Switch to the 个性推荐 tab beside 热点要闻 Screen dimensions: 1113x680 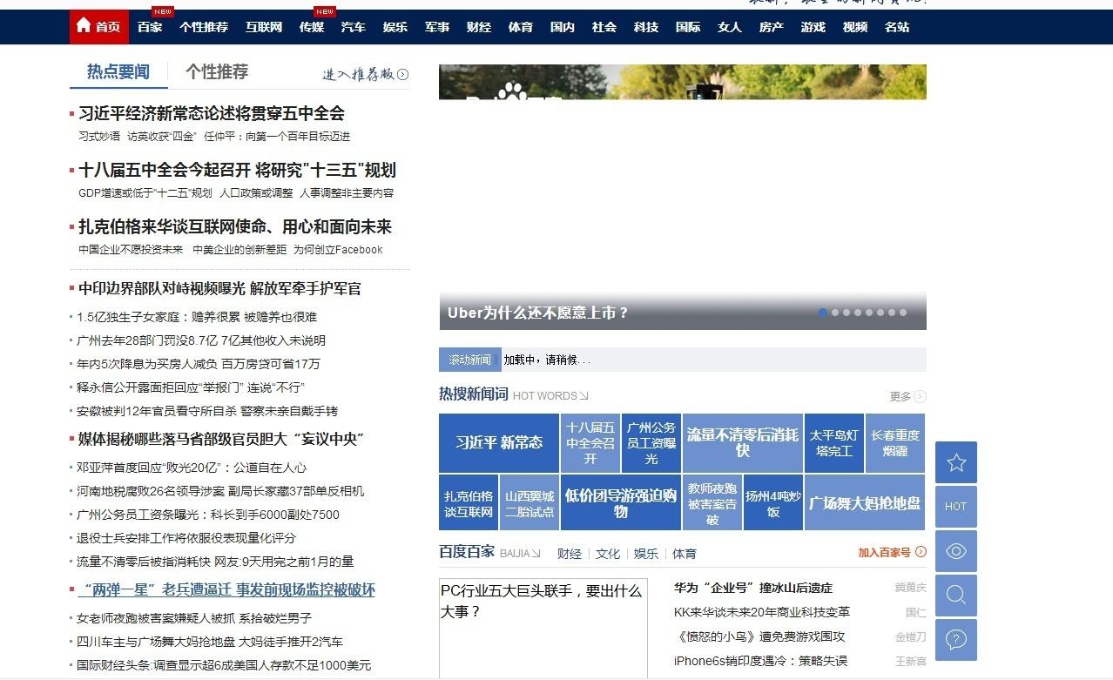pyautogui.click(x=217, y=72)
